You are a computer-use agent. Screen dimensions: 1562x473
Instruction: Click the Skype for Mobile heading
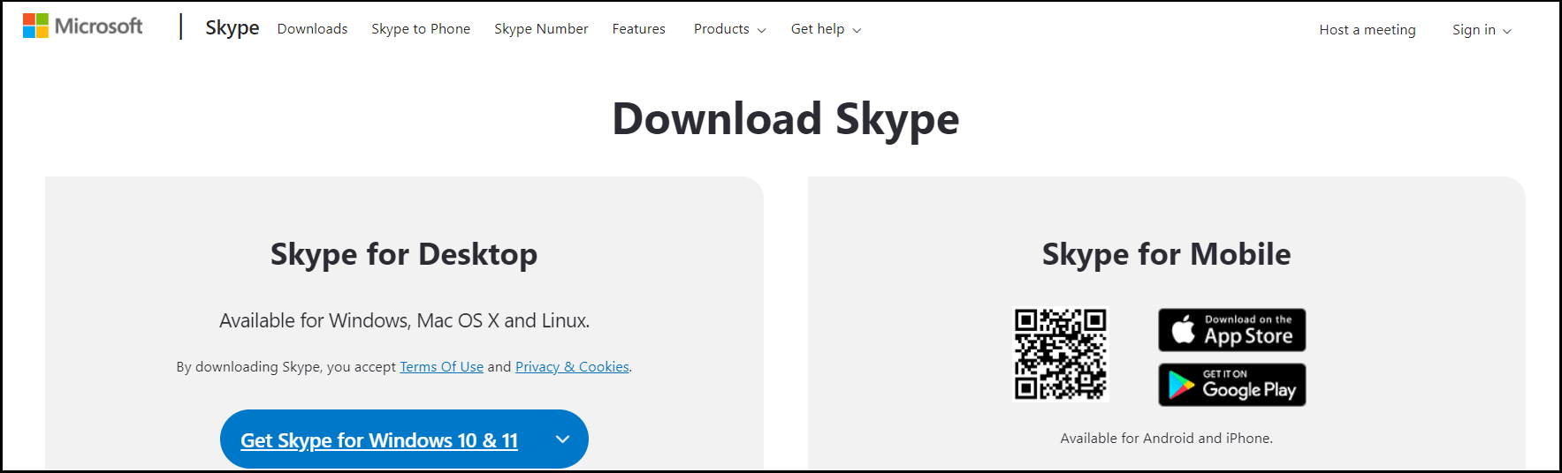tap(1166, 254)
